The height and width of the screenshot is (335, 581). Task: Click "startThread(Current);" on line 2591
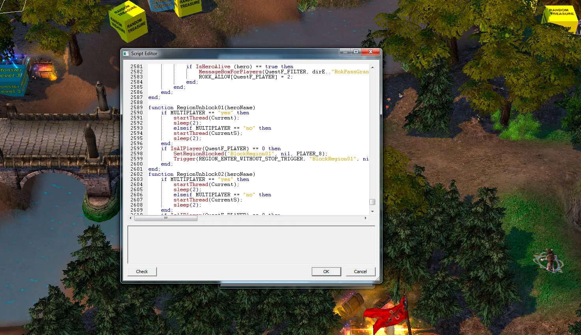pyautogui.click(x=207, y=118)
